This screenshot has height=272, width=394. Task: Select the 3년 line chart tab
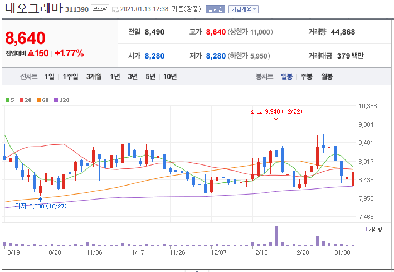tap(133, 76)
